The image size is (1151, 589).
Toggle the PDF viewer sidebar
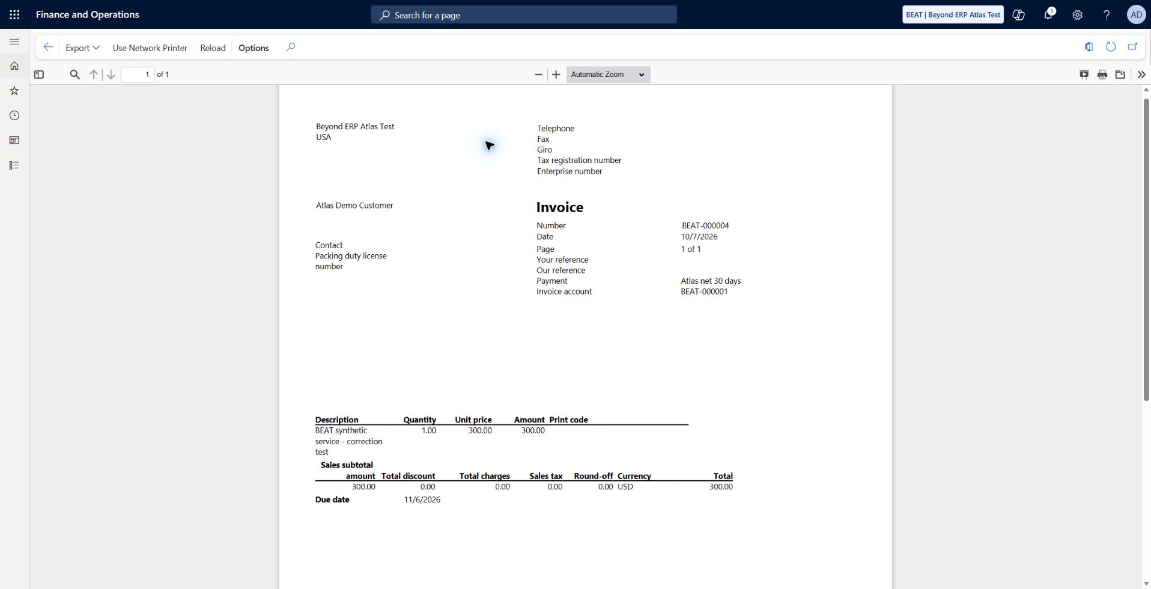pos(39,75)
